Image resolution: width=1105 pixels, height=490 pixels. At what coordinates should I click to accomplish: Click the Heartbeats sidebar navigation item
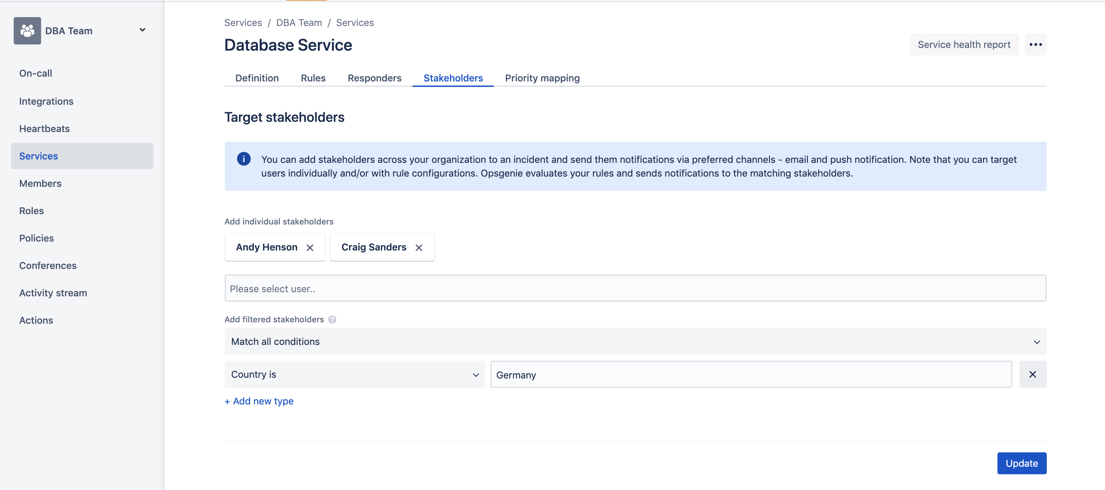point(45,127)
